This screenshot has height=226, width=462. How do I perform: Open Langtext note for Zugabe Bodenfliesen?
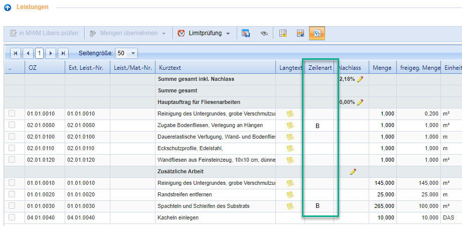(x=290, y=125)
